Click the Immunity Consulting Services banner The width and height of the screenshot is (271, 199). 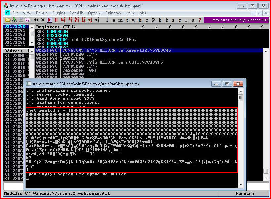[236, 20]
